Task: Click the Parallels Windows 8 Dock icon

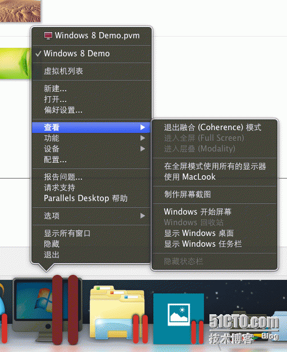Action: [x=47, y=311]
